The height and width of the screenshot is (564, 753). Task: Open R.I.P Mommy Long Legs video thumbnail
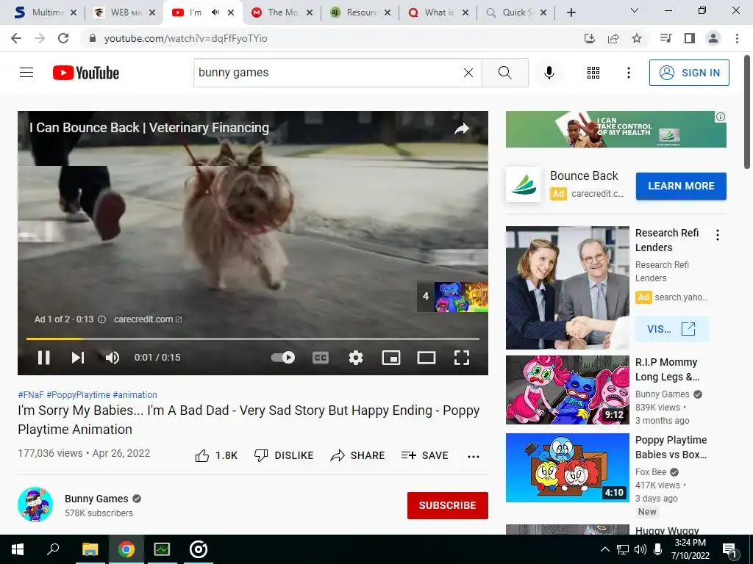click(567, 390)
